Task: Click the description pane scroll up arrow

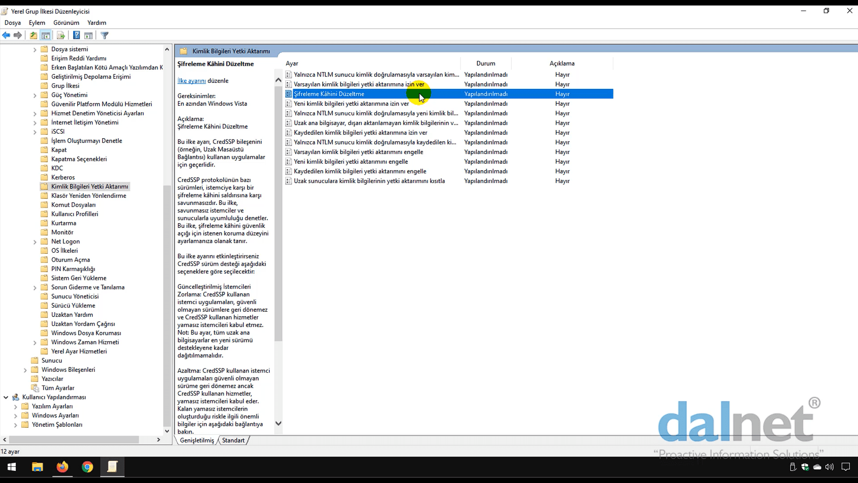Action: click(x=278, y=80)
